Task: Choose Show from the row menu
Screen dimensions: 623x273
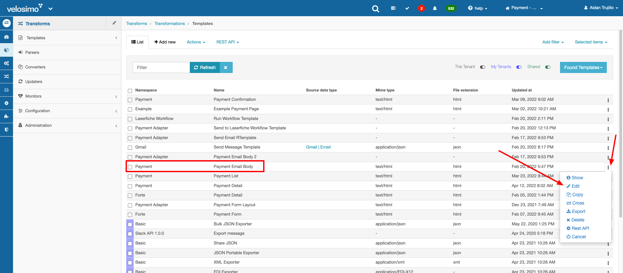Action: (x=575, y=178)
